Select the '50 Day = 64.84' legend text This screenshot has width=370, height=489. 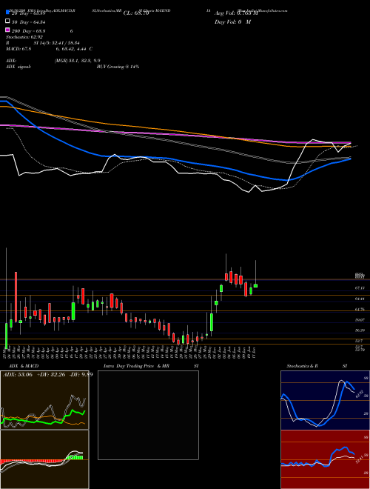tap(28, 21)
